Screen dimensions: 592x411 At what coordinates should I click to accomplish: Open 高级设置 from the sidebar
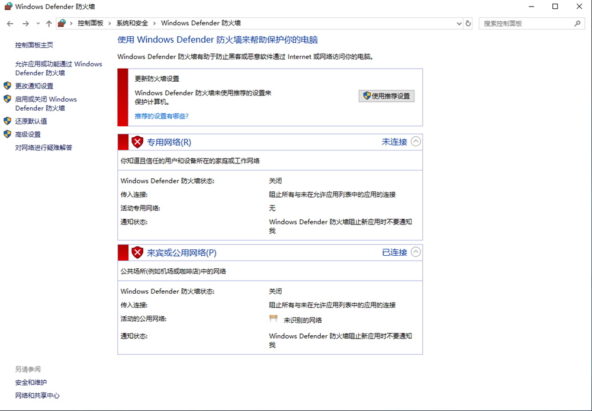(x=28, y=134)
